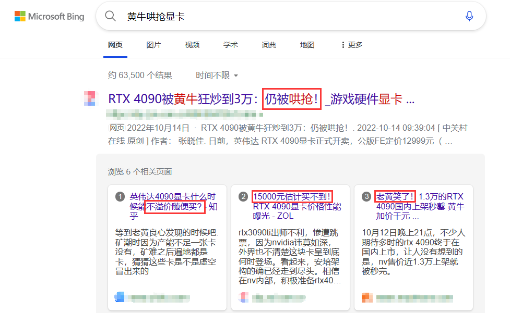Click the 约 63,500 个结果 count text
Screen dimensions: 510x313
(x=140, y=75)
